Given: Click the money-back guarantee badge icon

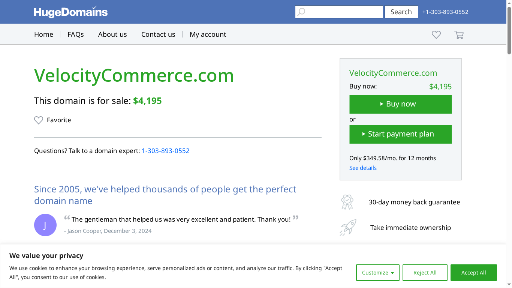Looking at the screenshot, I should (347, 202).
